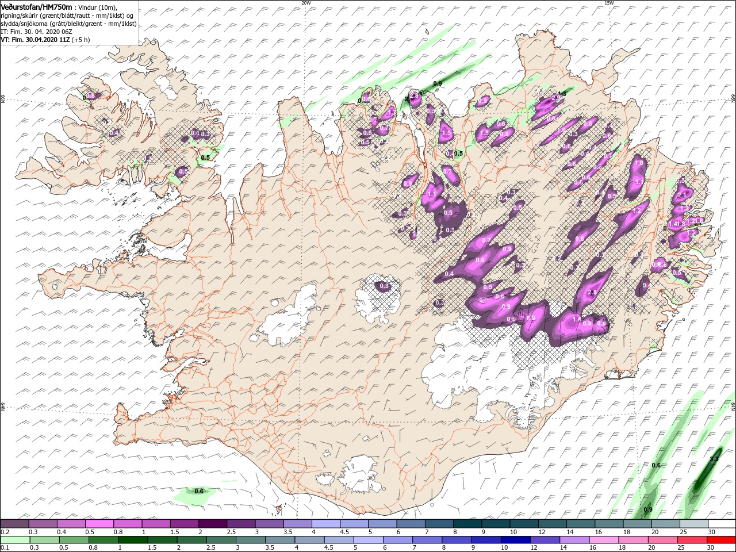Click the red 30 swatch in rain legend
Screen dimensions: 736x552
point(722,540)
